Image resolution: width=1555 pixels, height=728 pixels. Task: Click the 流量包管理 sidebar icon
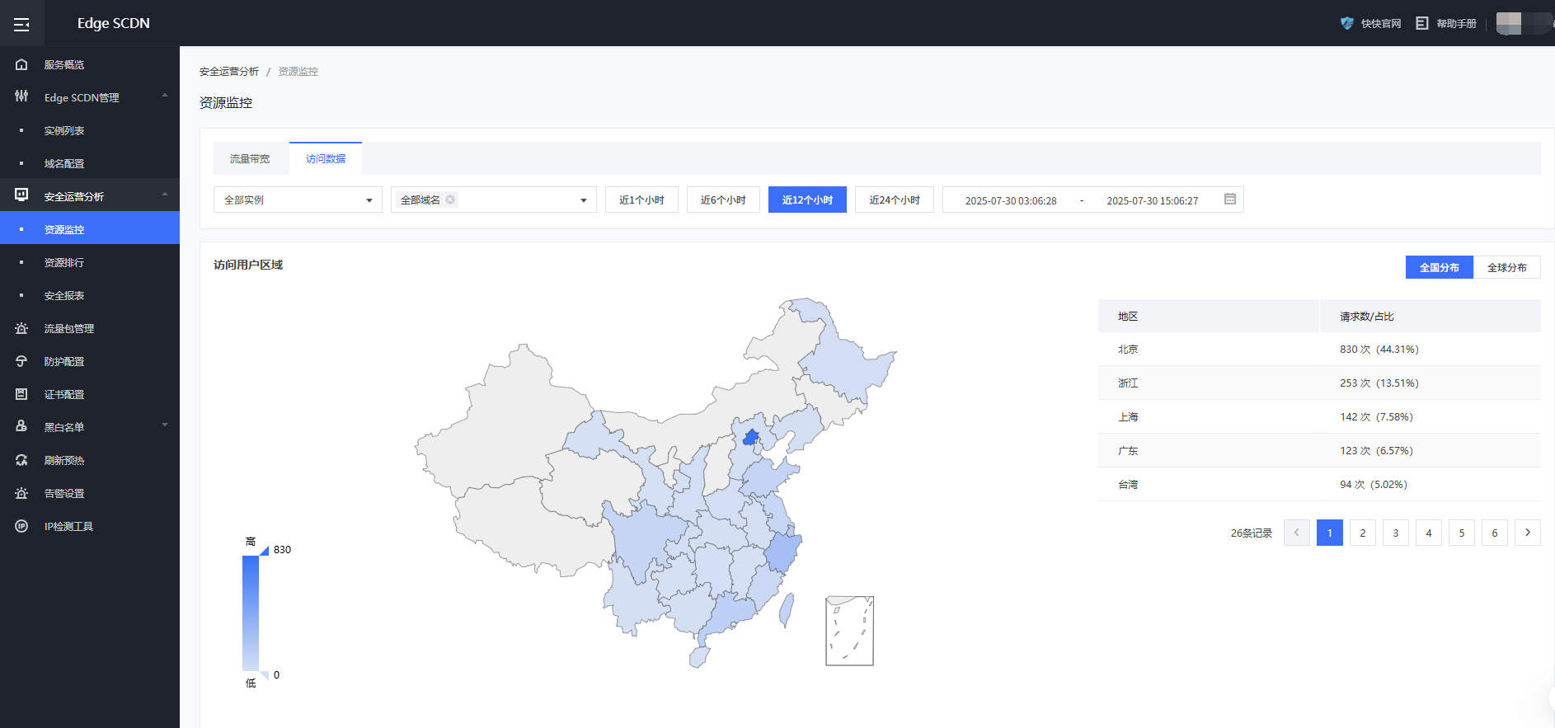[x=21, y=328]
